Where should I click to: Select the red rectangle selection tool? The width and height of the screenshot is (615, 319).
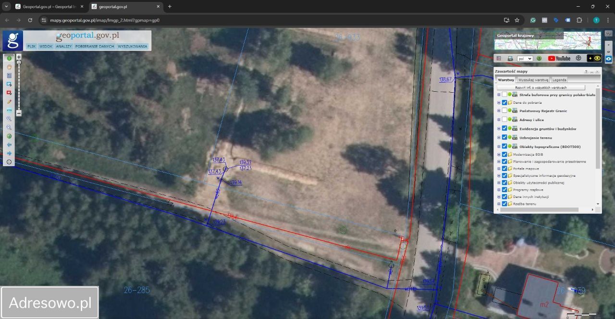(9, 93)
